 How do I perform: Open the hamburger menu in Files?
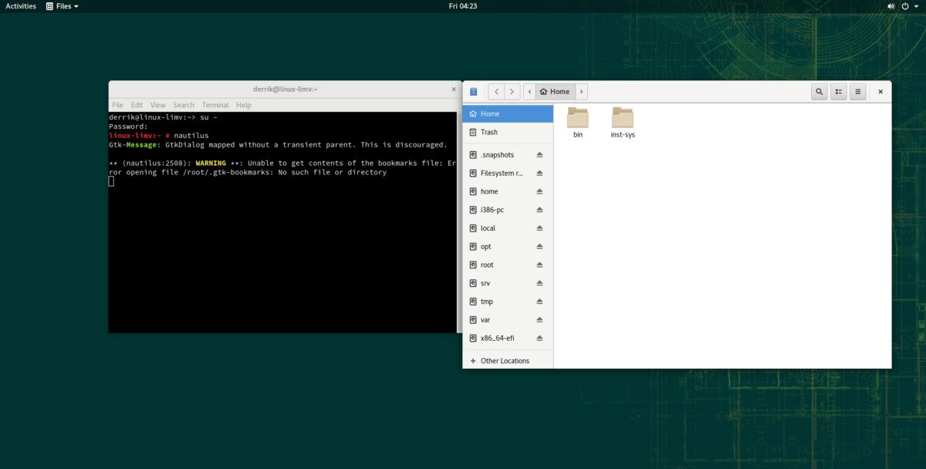pyautogui.click(x=857, y=92)
